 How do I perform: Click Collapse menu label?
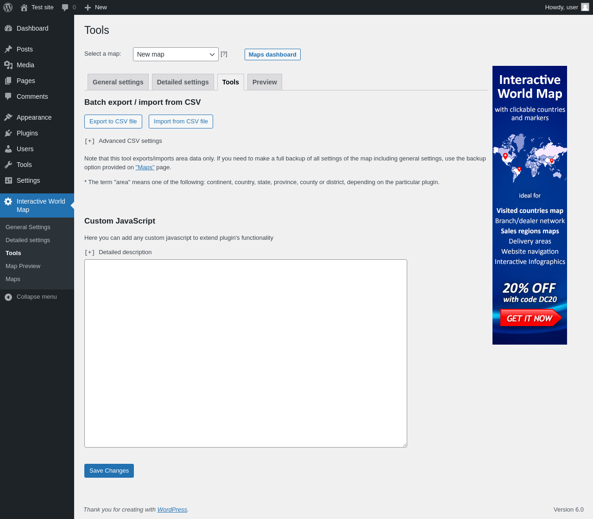coord(37,297)
